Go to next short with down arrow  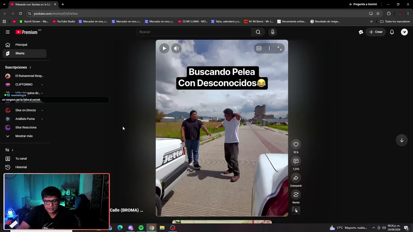(x=402, y=140)
